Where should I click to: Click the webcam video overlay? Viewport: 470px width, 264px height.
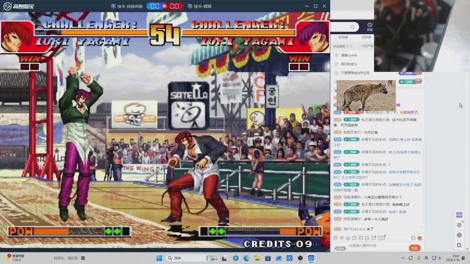point(422,36)
